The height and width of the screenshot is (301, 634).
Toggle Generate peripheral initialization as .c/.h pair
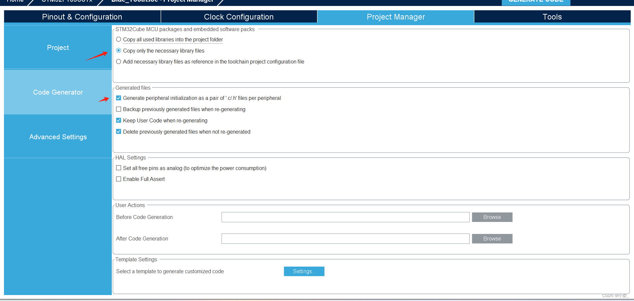(x=119, y=98)
